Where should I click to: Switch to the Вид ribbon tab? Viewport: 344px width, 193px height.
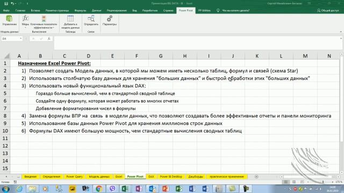tap(134, 10)
